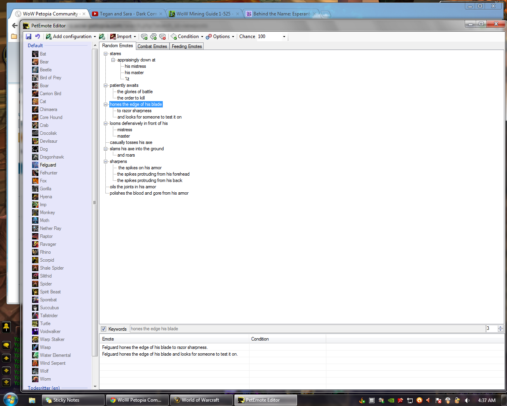
Task: Click the Imp pet family icon
Action: point(35,205)
